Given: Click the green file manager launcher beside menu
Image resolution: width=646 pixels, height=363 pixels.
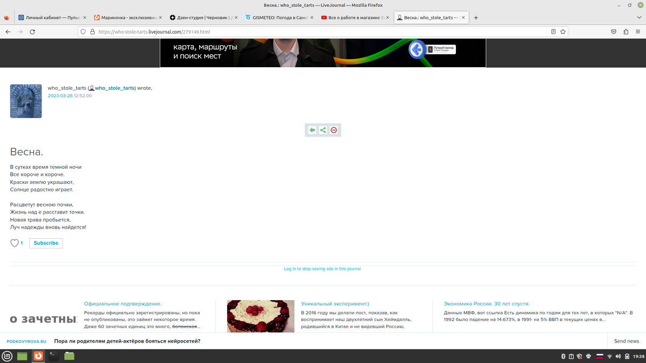Looking at the screenshot, I should tap(22, 356).
